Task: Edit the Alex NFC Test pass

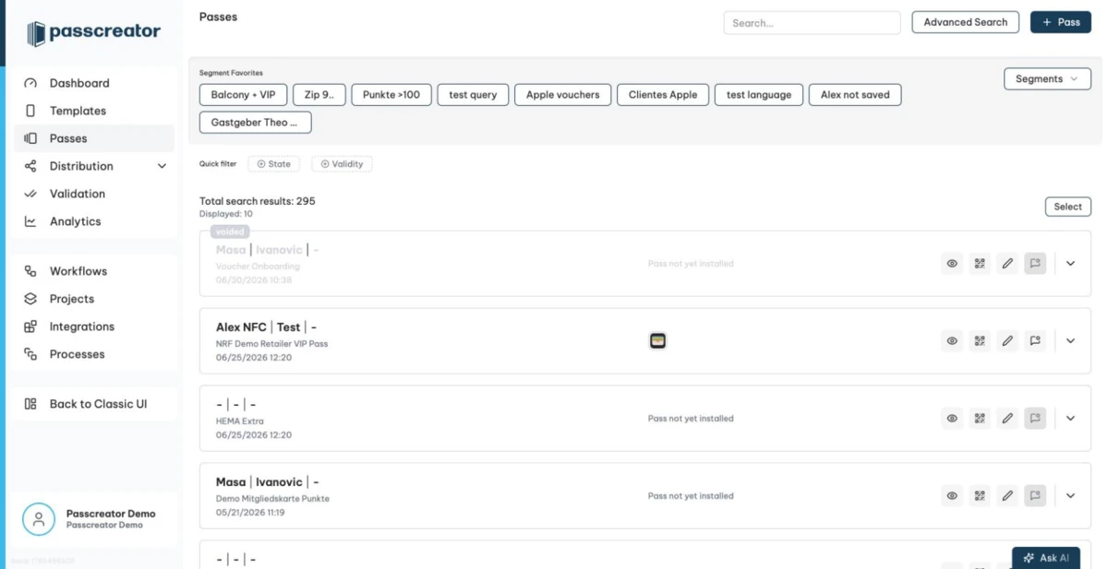Action: [x=1007, y=341]
